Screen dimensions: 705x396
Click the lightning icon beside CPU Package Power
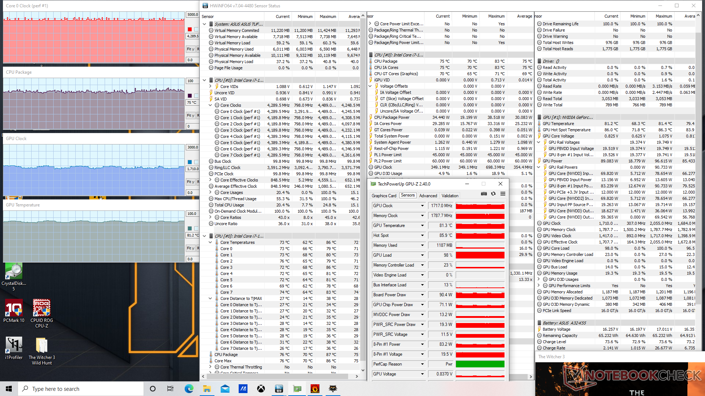pyautogui.click(x=370, y=117)
